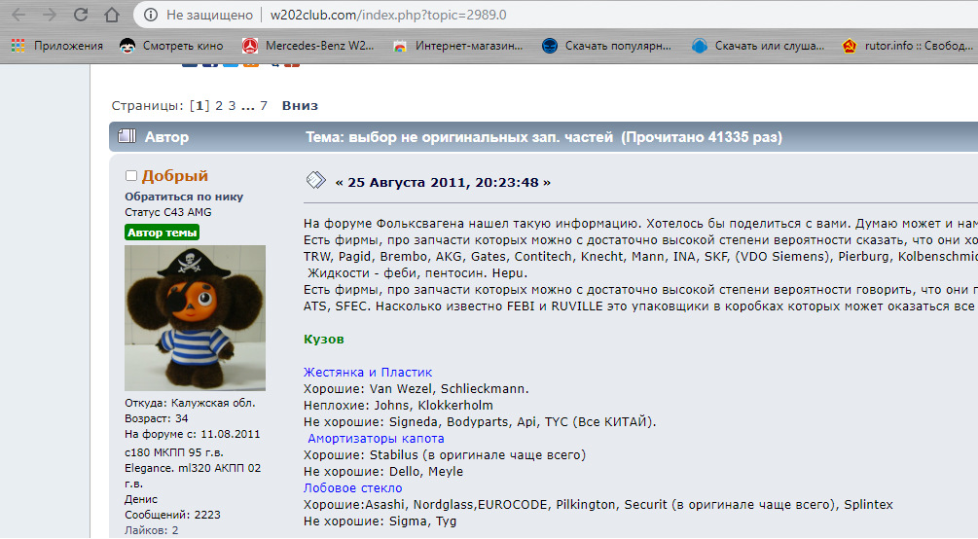Click Обратиться по нику link
Image resolution: width=978 pixels, height=539 pixels.
click(184, 197)
